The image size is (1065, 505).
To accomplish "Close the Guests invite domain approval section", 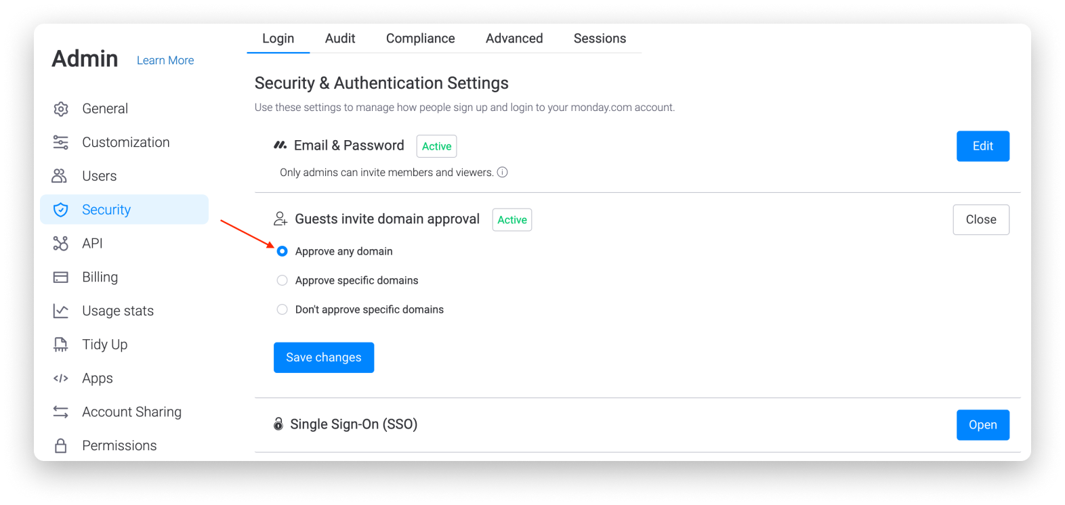I will coord(981,219).
